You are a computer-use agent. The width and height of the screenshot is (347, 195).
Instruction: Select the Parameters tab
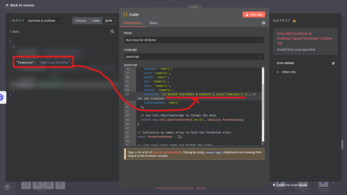[132, 23]
